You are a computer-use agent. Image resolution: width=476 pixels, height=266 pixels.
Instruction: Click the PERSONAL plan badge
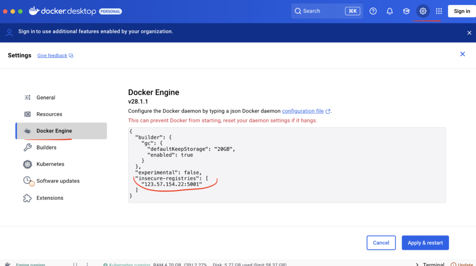[111, 11]
